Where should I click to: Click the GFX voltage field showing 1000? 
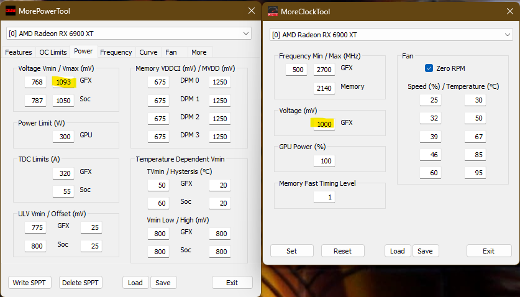point(324,124)
